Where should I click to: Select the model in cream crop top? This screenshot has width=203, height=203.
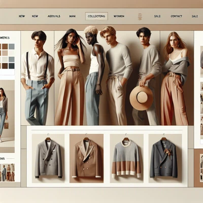coord(71,77)
